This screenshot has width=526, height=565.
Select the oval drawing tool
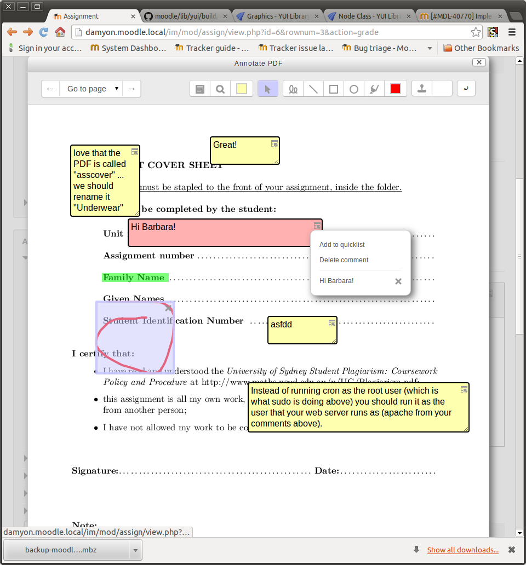(353, 89)
